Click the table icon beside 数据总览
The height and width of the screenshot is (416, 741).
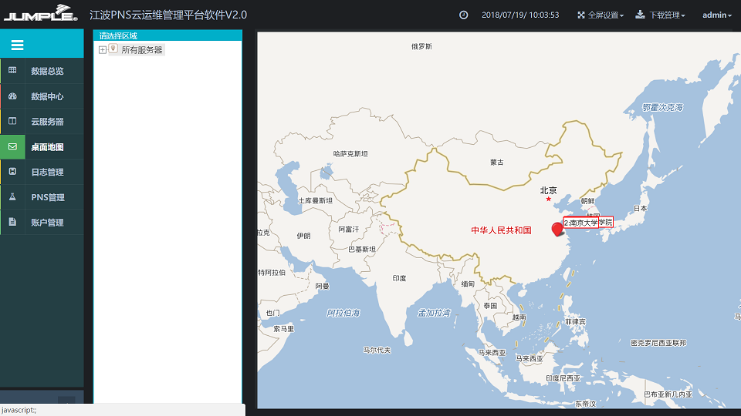click(x=12, y=71)
